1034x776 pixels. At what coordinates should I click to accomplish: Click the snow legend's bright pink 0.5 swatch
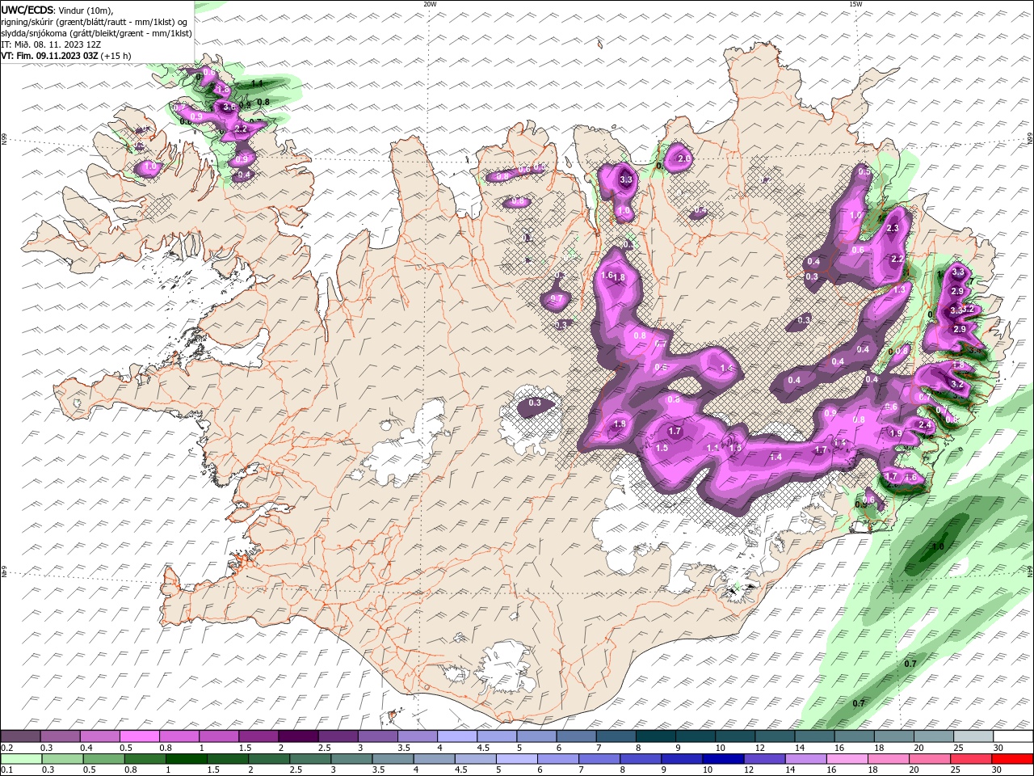coord(138,736)
